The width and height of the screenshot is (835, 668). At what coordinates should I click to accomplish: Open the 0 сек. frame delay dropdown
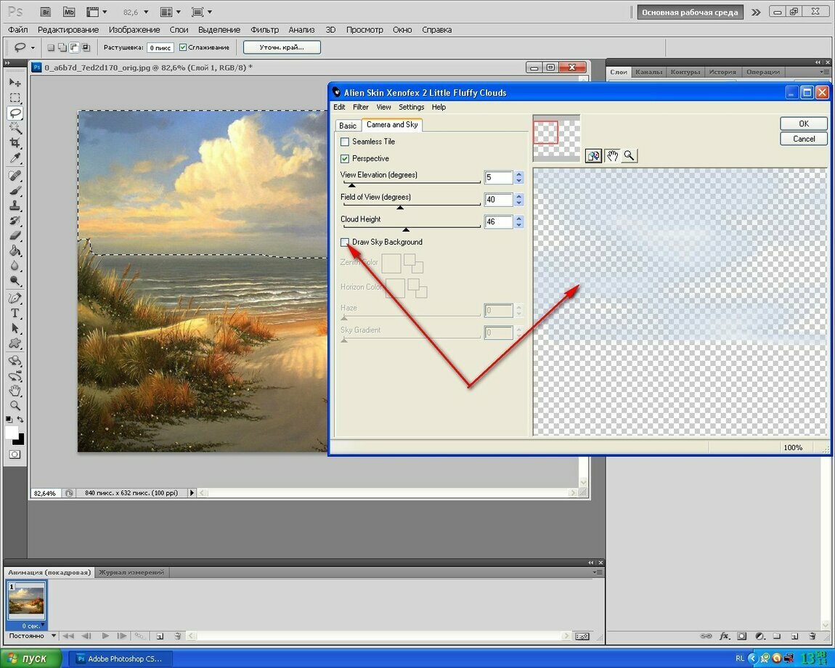pos(43,625)
